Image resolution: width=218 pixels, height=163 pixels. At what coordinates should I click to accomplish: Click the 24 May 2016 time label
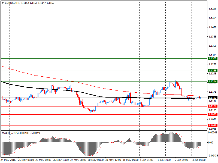tap(8, 160)
